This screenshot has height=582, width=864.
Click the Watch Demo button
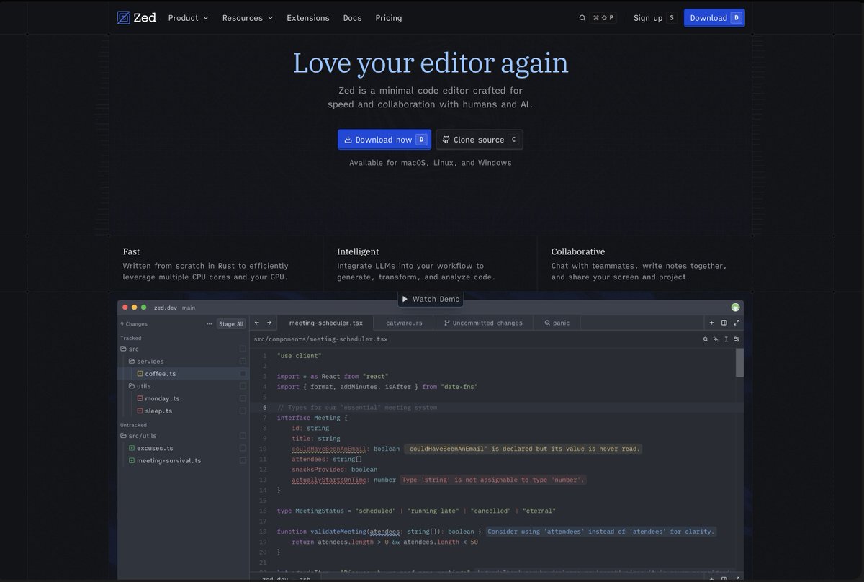click(430, 299)
